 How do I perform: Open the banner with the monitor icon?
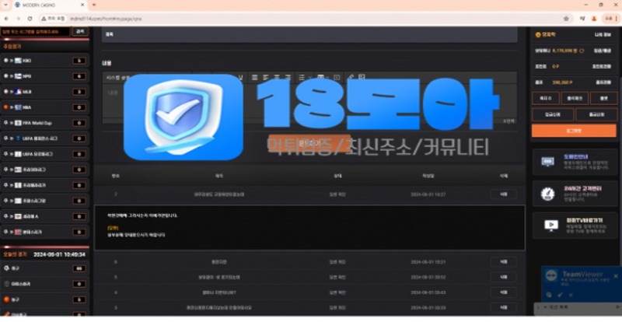tap(575, 162)
